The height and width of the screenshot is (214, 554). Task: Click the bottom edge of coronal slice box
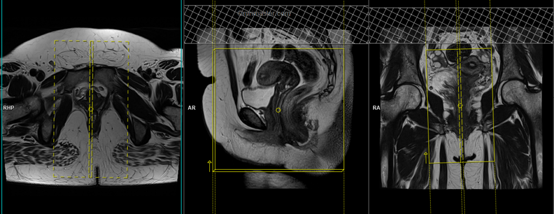461,162
